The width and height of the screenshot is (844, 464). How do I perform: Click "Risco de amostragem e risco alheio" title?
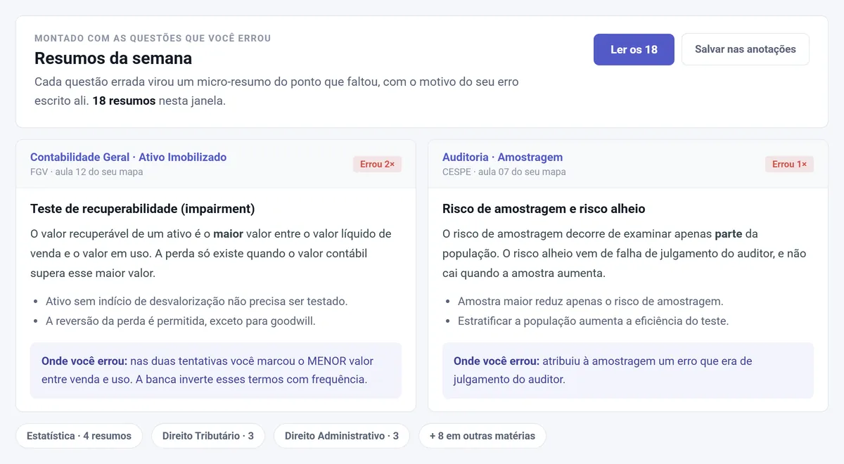tap(544, 209)
